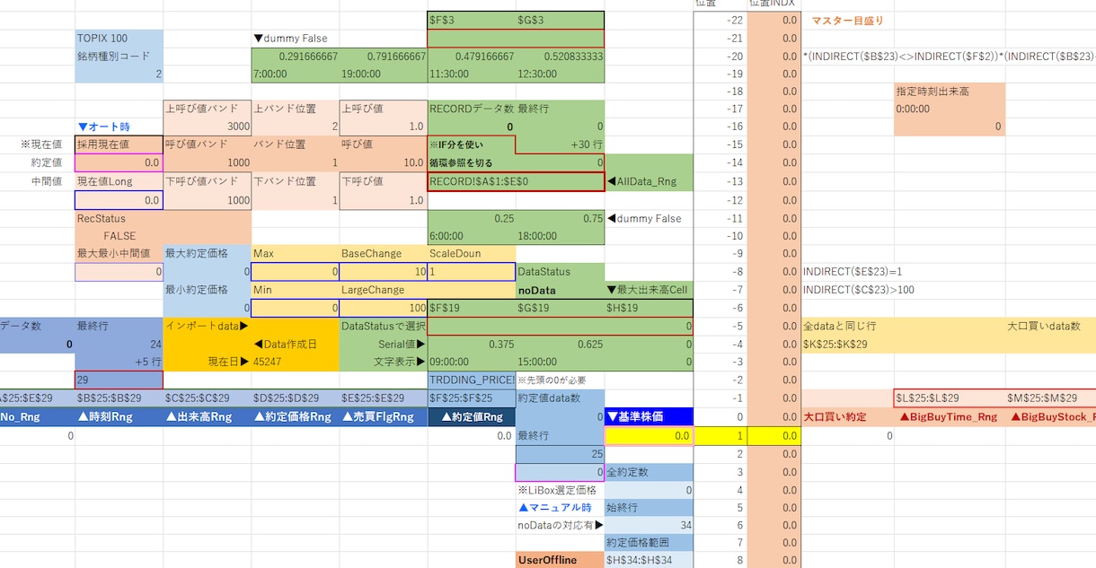The width and height of the screenshot is (1096, 568).
Task: Select the 下呼び値バンド label
Action: (207, 181)
